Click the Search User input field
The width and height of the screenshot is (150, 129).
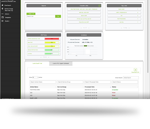(x=41, y=16)
